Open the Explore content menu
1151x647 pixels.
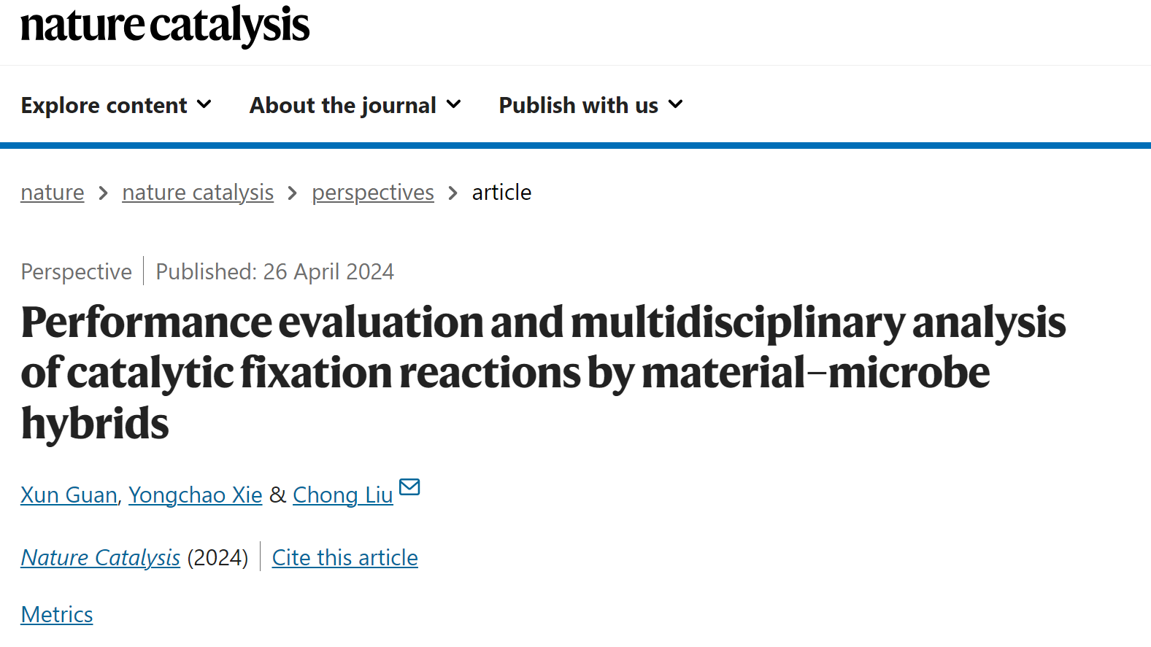coord(116,105)
